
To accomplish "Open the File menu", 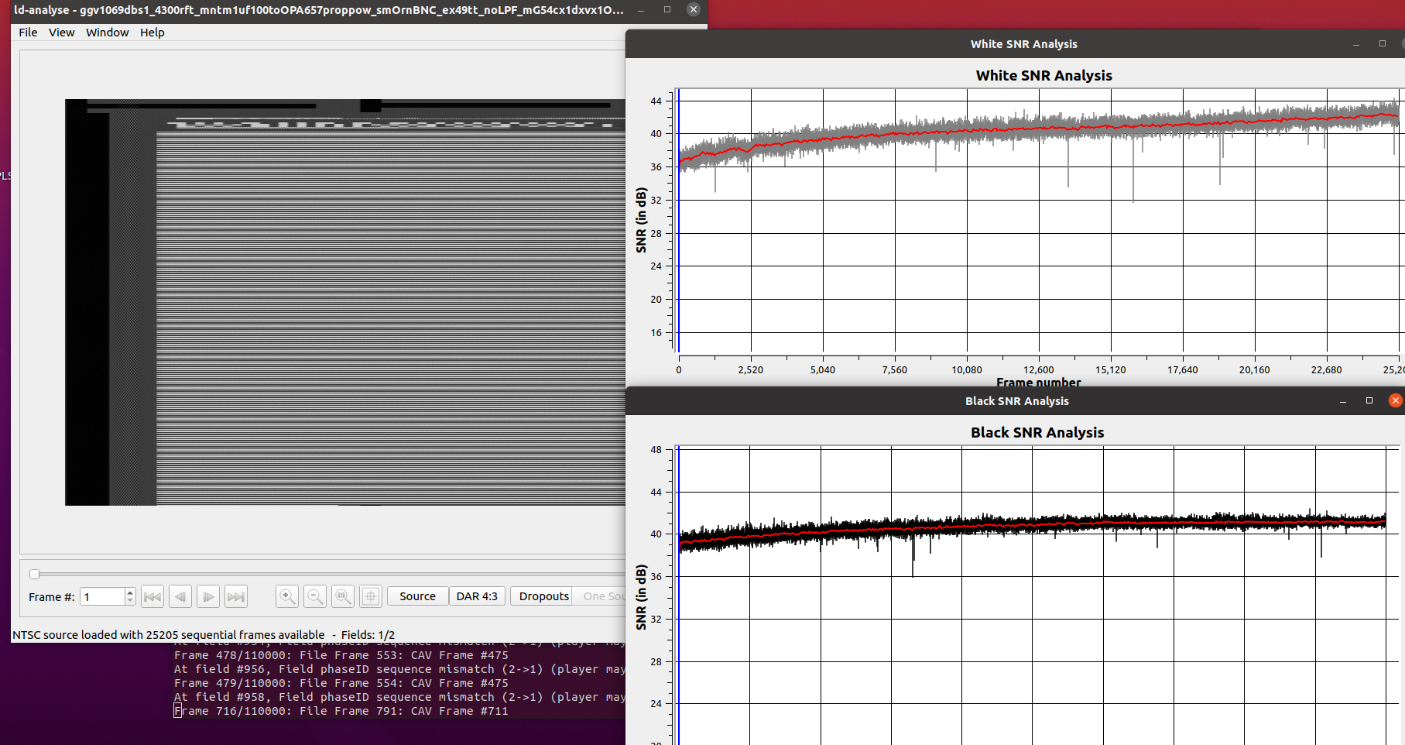I will coord(28,33).
